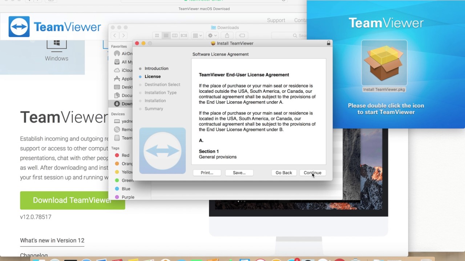465x261 pixels.
Task: Click Continue in the TeamViewer installer
Action: coord(312,173)
